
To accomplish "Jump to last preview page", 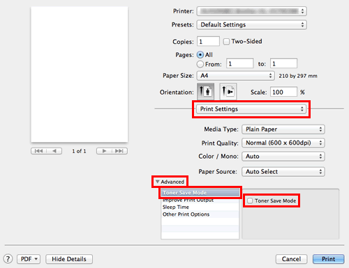I will point(119,151).
